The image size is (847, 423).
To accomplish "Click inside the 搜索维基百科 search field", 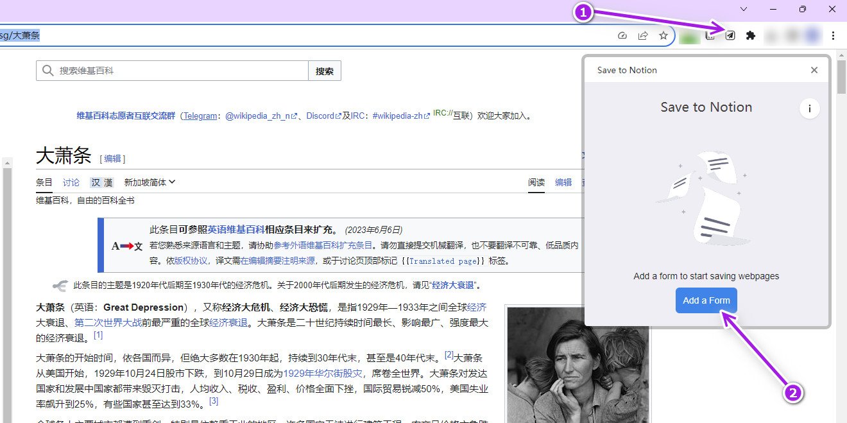I will point(173,71).
